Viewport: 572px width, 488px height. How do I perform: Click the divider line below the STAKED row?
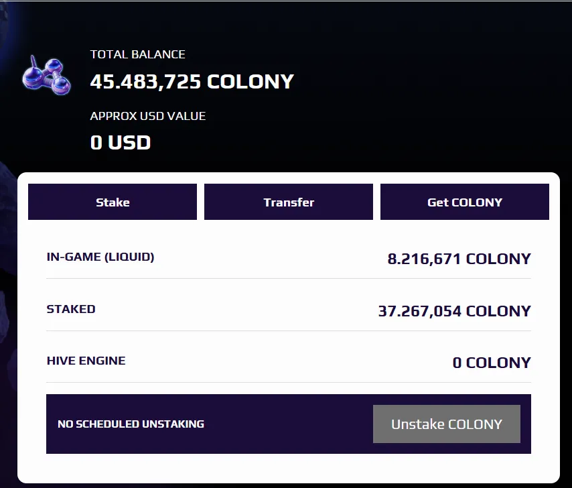289,330
